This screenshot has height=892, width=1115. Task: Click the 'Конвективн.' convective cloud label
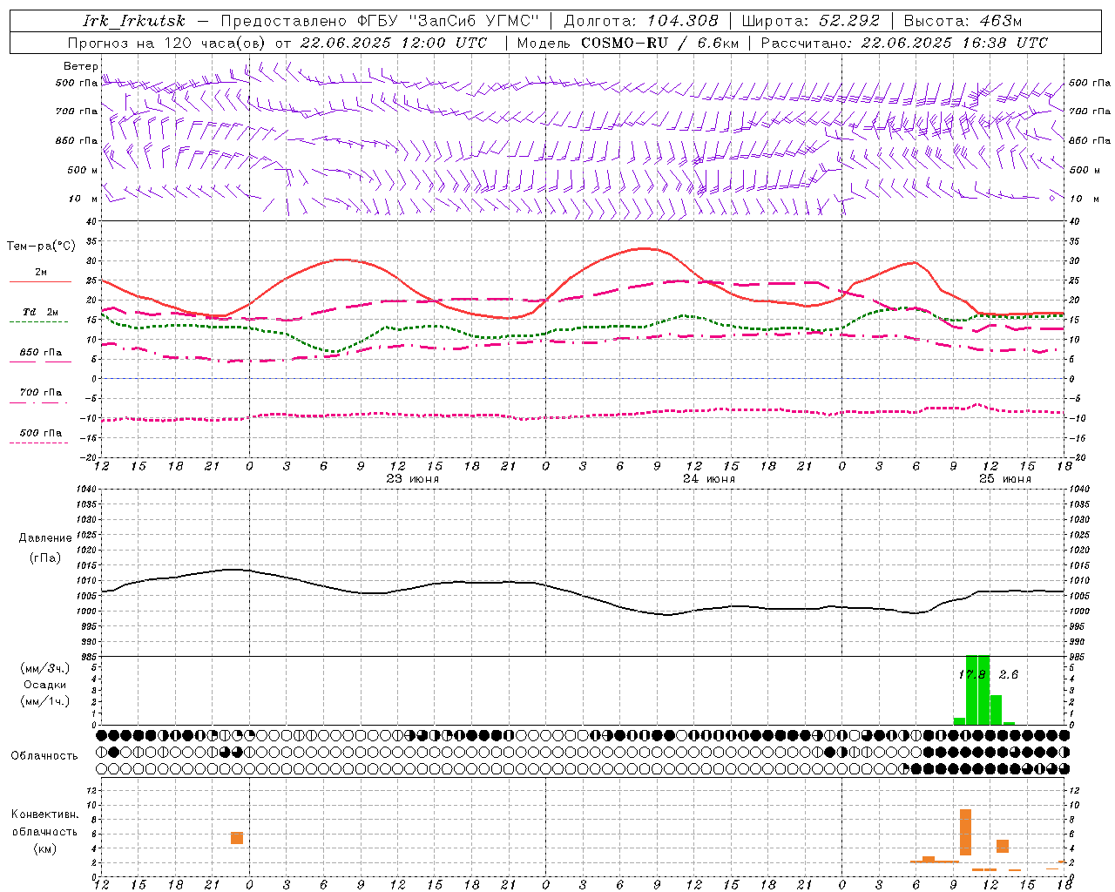(44, 814)
